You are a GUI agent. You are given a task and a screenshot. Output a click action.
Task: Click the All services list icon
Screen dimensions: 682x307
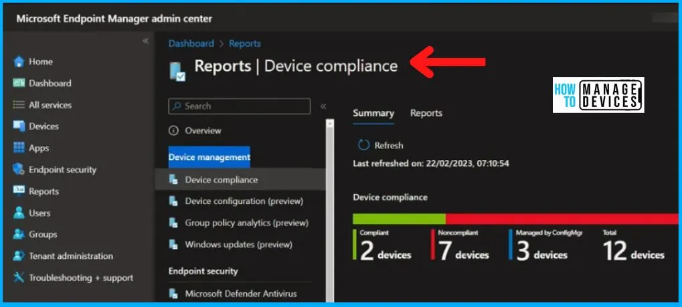pyautogui.click(x=19, y=105)
